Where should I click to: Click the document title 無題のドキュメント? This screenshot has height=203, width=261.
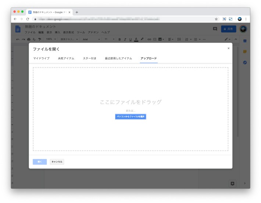click(x=40, y=26)
